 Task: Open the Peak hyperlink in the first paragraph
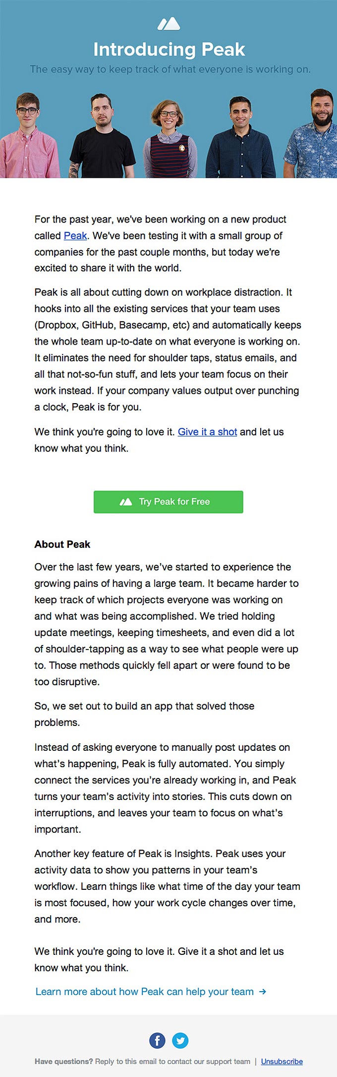coord(75,236)
